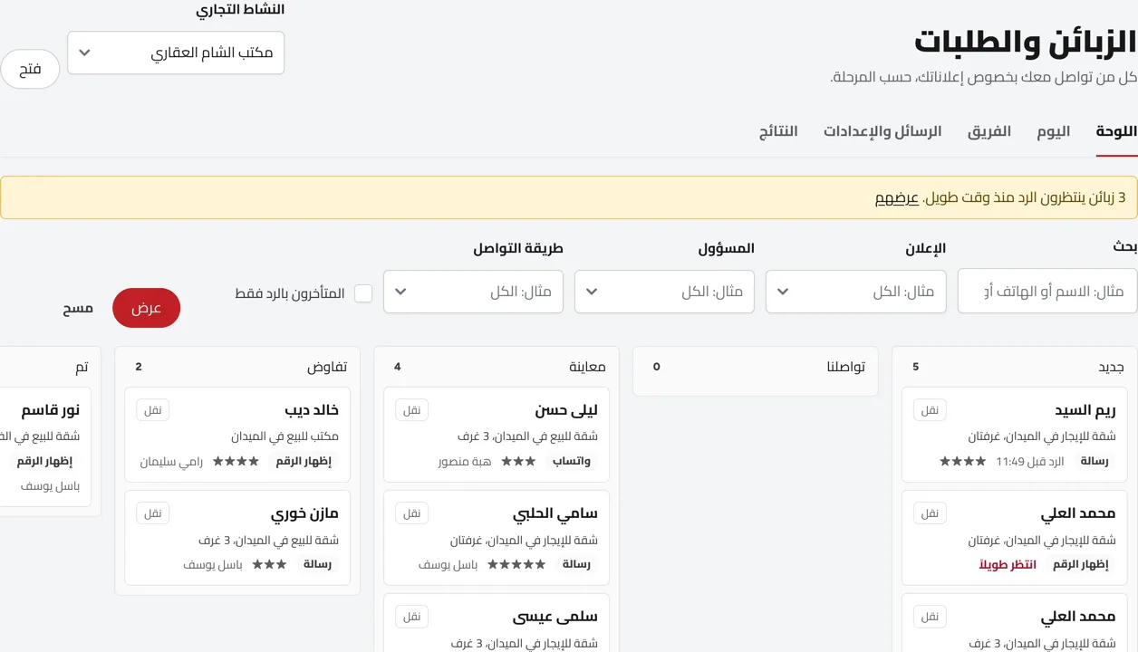
Task: Open the النشاط التجاري dropdown (مكتب الشام العقاري)
Action: (x=176, y=53)
